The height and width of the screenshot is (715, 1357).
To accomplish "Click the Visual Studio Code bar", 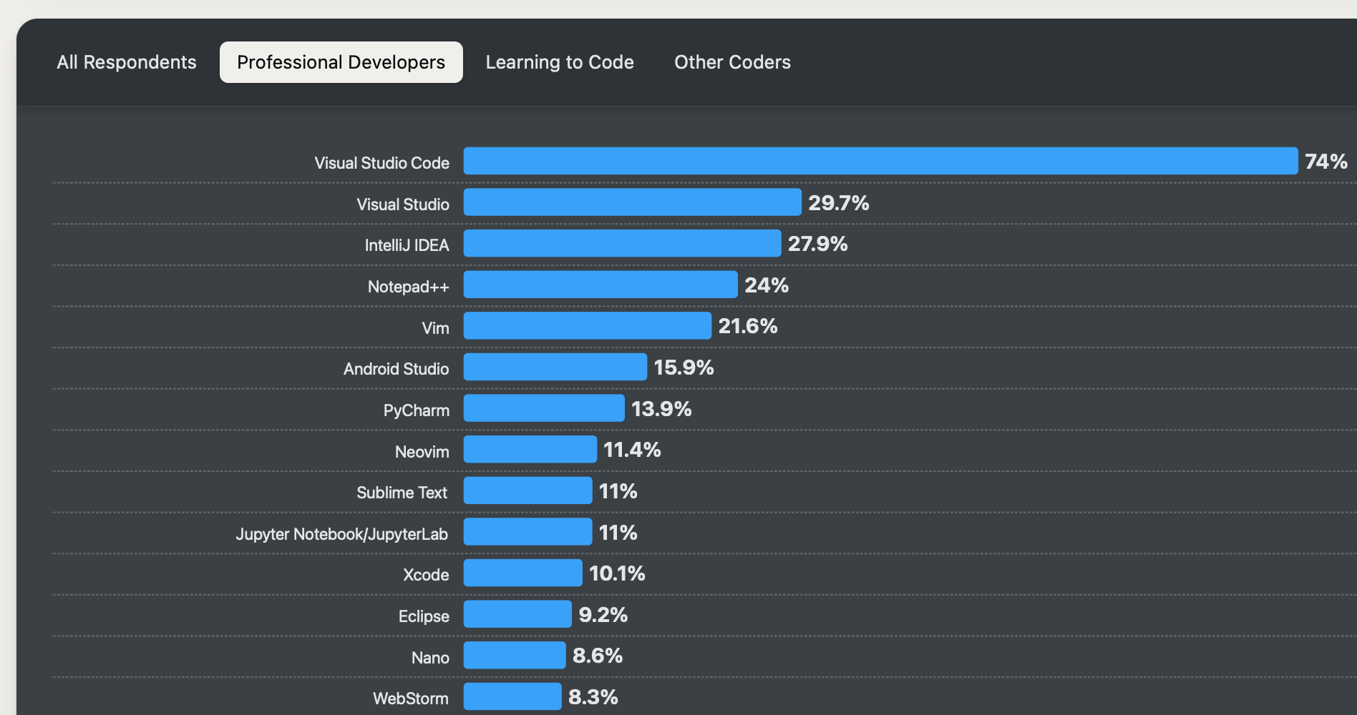I will [x=880, y=161].
